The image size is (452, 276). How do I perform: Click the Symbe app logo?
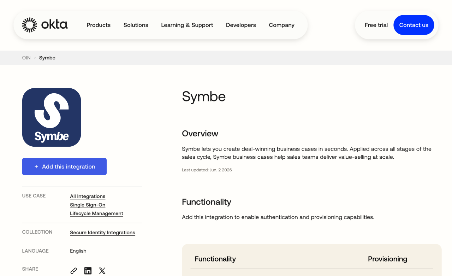pos(52,117)
